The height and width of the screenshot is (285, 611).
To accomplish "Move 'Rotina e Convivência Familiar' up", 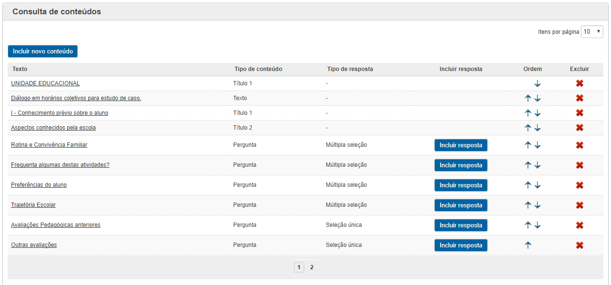I will pyautogui.click(x=528, y=145).
